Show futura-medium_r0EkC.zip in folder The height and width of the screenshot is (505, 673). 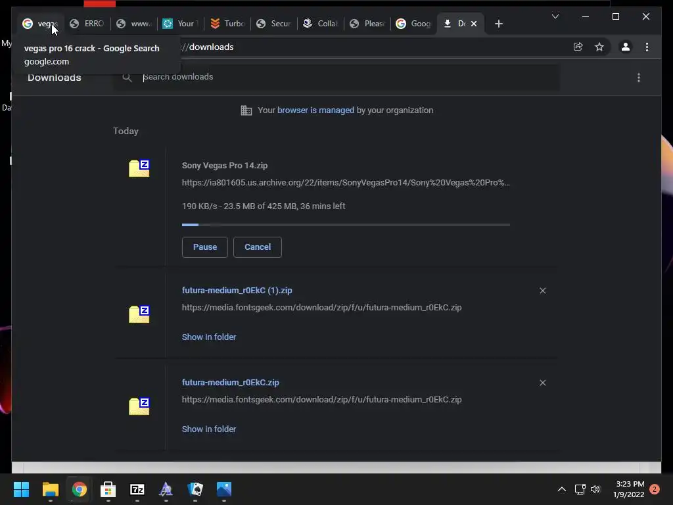[x=208, y=429]
